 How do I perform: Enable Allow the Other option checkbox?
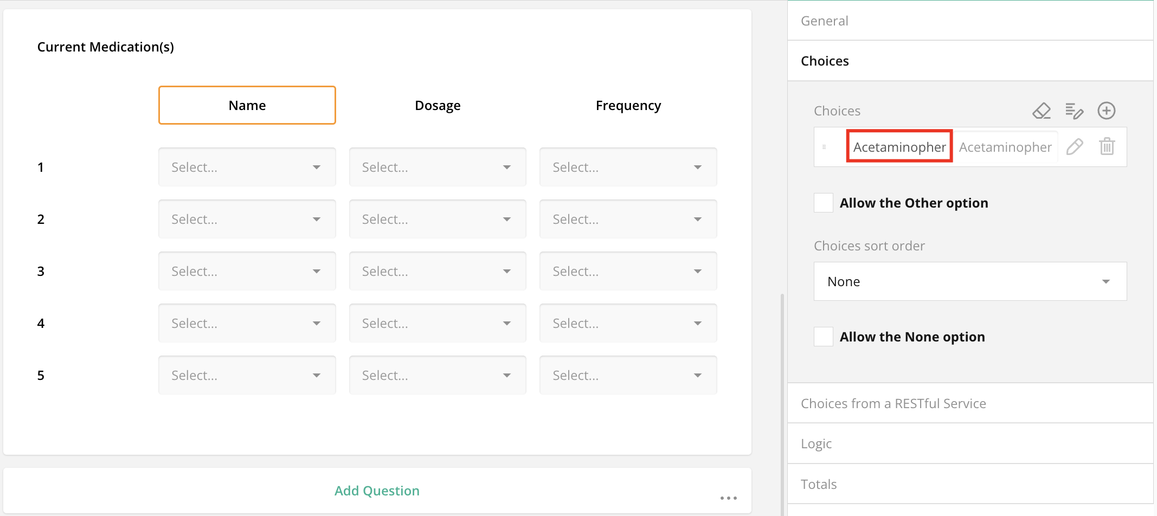point(823,203)
